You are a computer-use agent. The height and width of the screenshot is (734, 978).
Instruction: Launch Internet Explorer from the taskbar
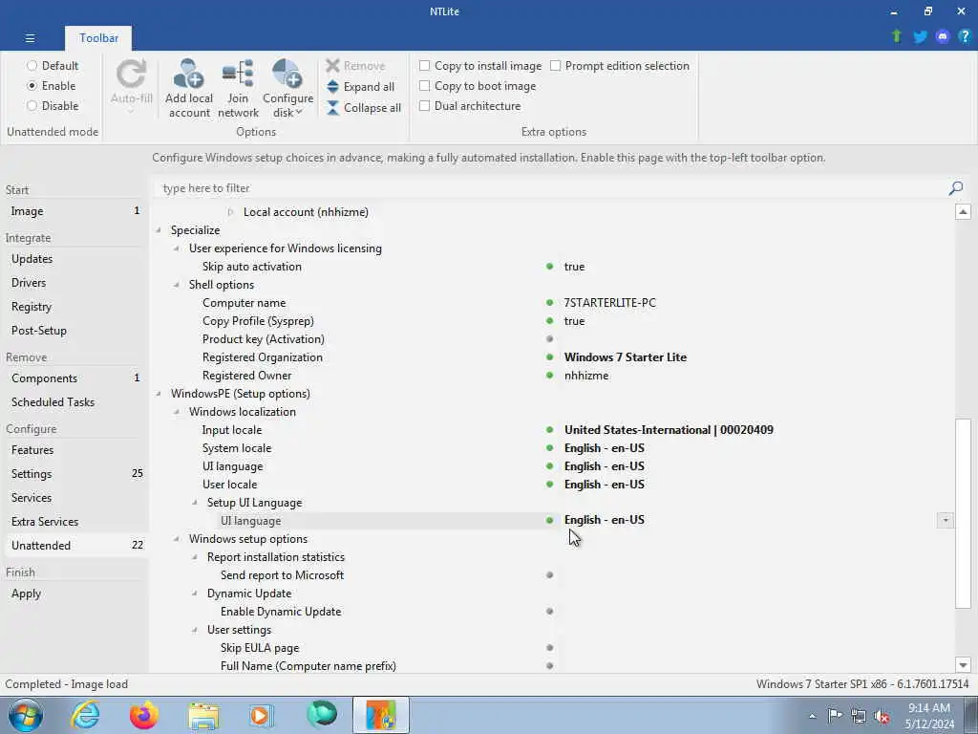[85, 715]
